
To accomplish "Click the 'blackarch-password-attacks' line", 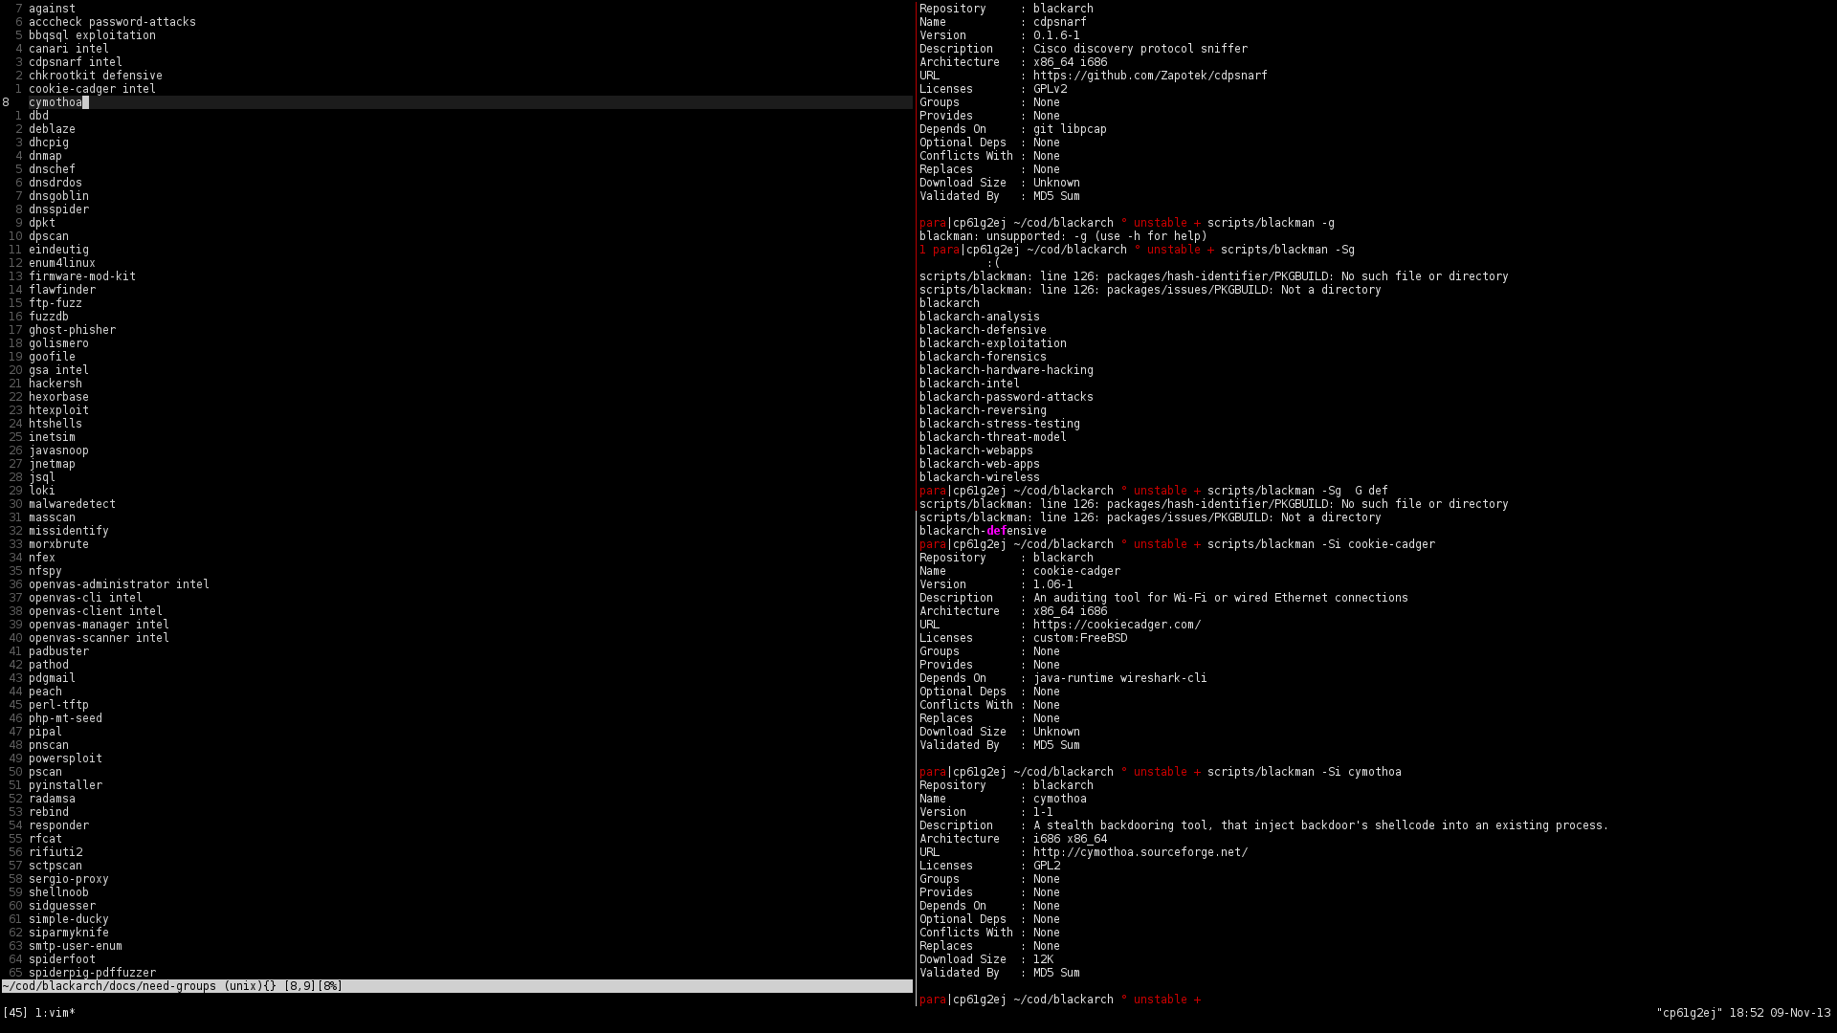I will pos(1007,397).
